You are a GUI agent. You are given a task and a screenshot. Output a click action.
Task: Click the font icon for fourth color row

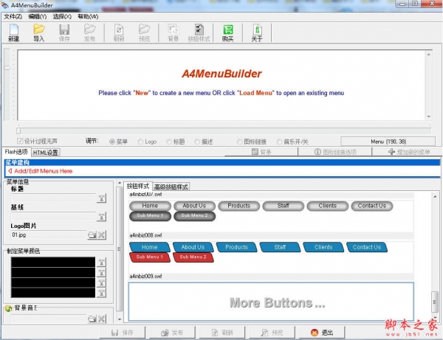(102, 293)
